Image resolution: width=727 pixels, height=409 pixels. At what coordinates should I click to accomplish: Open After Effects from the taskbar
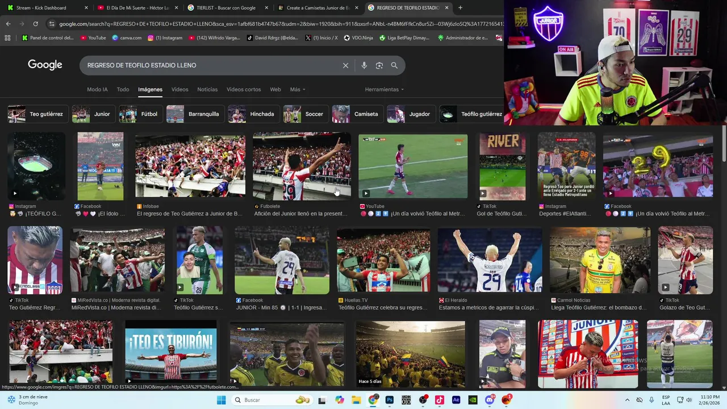point(456,400)
